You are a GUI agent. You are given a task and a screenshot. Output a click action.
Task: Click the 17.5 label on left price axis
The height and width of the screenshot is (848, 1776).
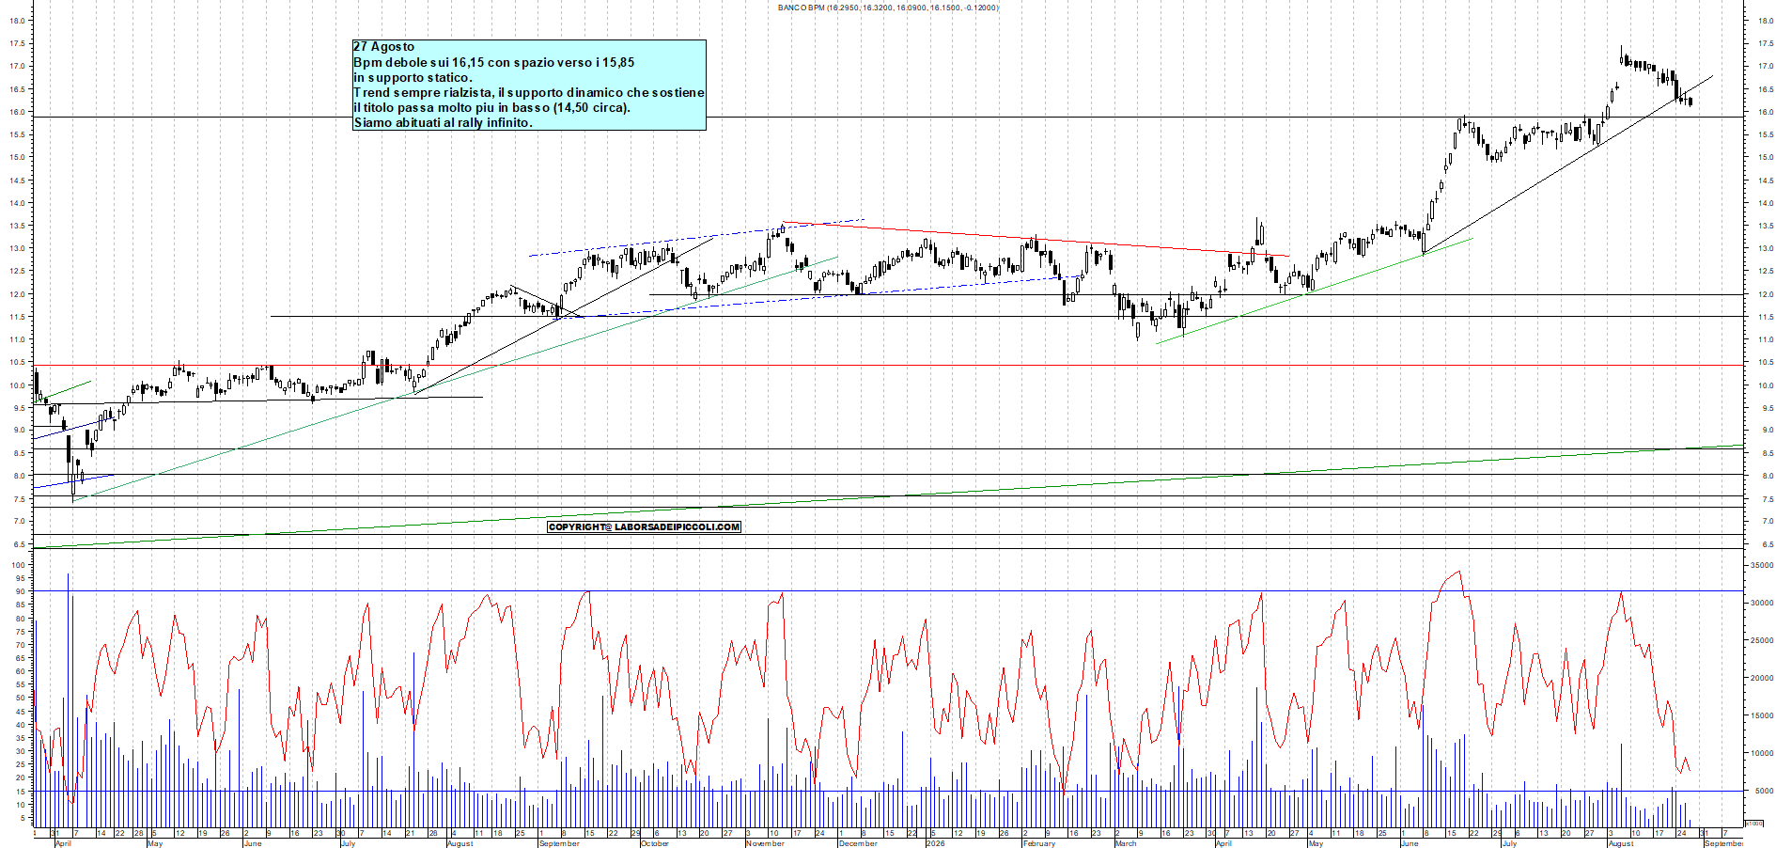point(19,43)
